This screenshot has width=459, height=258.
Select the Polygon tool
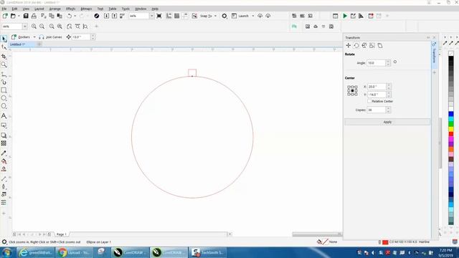[x=4, y=106]
